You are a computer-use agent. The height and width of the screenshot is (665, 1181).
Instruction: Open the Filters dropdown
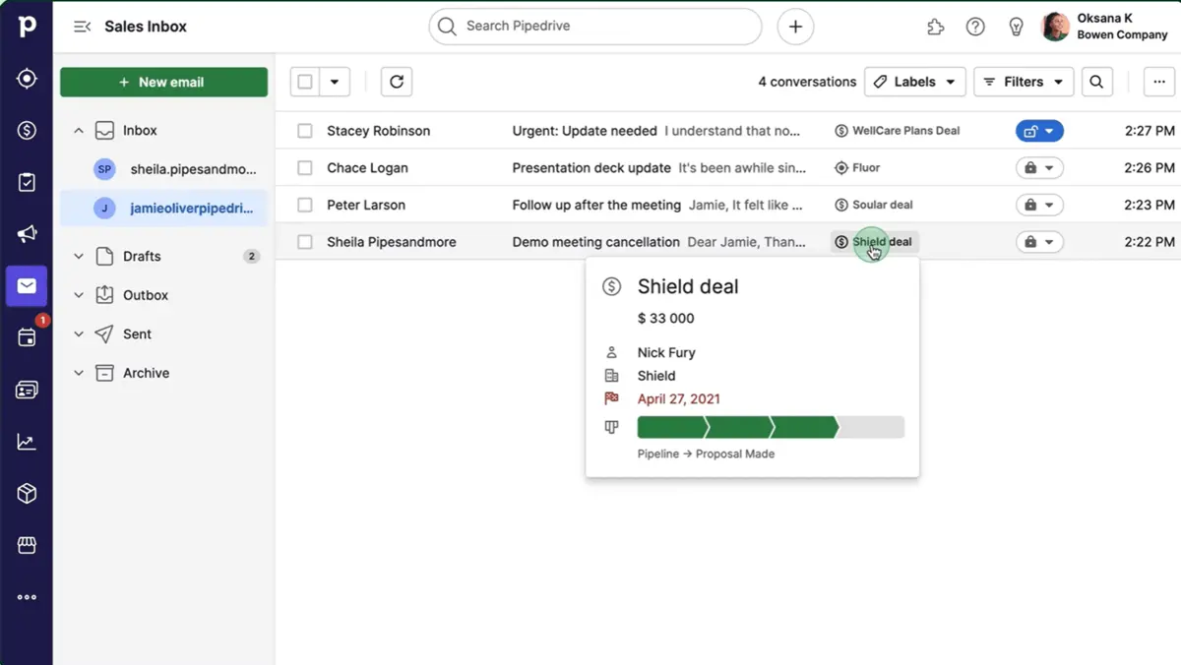[x=1024, y=82]
